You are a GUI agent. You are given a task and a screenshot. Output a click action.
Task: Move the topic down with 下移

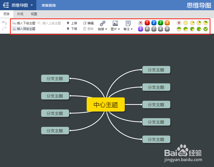tap(72, 29)
